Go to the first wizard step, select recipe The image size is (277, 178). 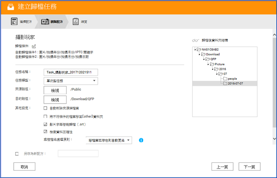[21, 22]
